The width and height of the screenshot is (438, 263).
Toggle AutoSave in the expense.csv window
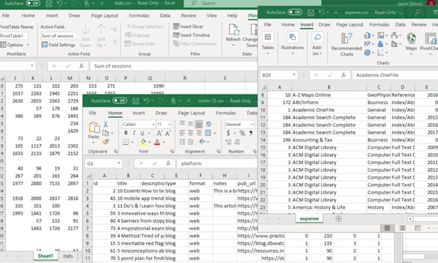(x=295, y=12)
